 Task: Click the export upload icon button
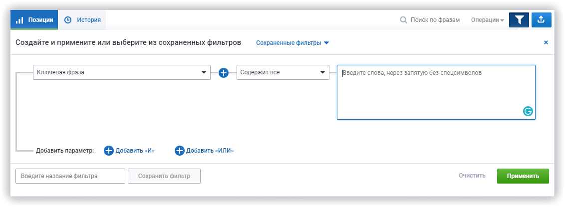point(541,20)
